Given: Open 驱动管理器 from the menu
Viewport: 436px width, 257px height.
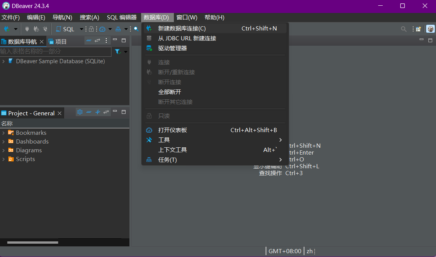Looking at the screenshot, I should point(215,48).
